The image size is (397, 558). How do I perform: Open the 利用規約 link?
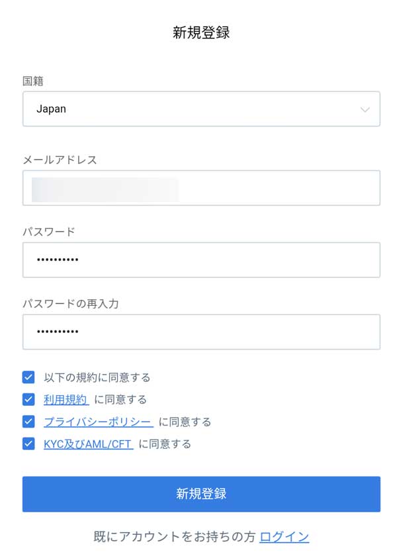(66, 400)
